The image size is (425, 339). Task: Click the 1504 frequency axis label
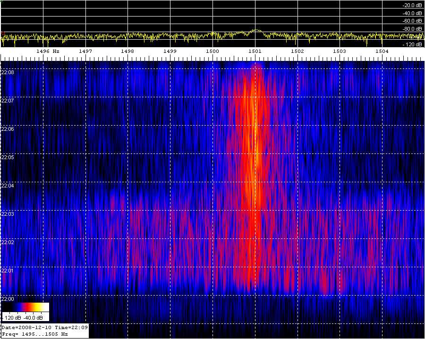click(x=382, y=51)
